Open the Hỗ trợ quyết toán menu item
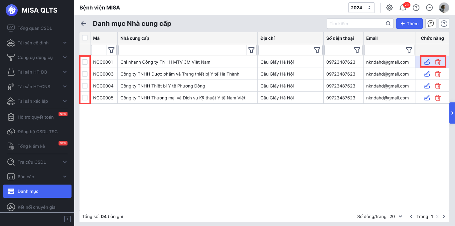Image resolution: width=455 pixels, height=226 pixels. 35,117
